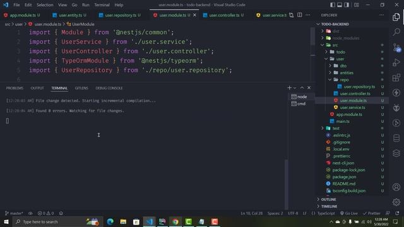
Task: Open the File menu
Action: (16, 5)
